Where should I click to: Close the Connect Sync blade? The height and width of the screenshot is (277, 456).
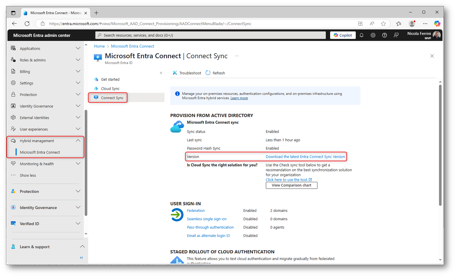432,56
